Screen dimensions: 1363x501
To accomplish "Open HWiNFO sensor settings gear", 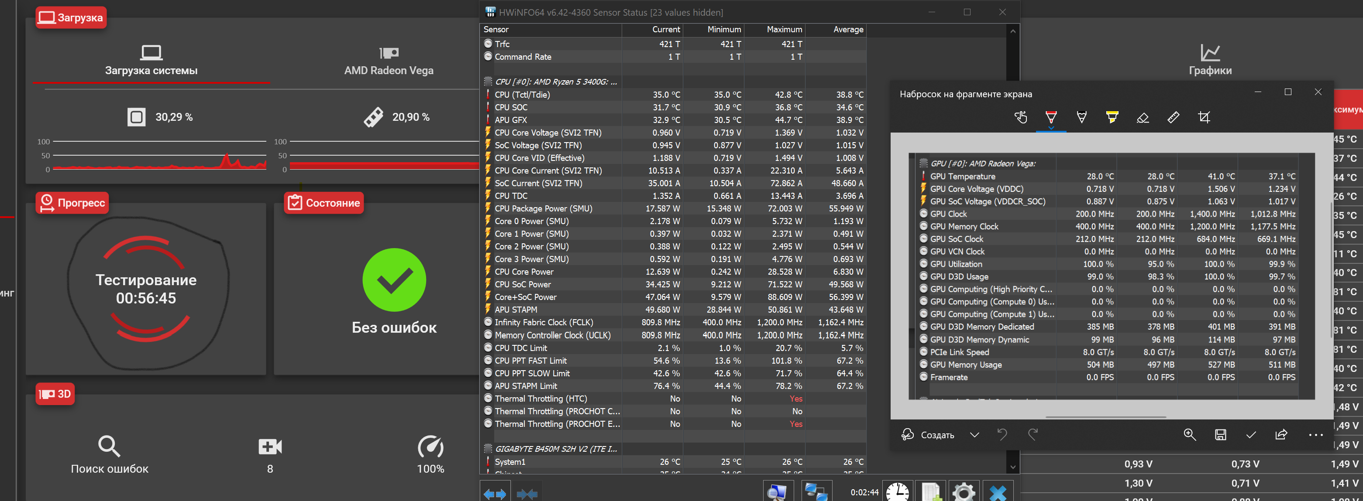I will [x=964, y=491].
